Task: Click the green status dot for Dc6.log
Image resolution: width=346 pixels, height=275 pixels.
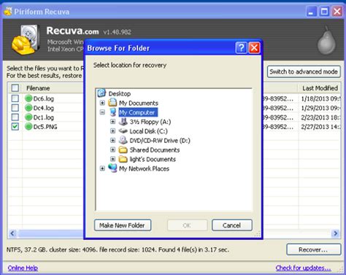Action: (x=28, y=98)
